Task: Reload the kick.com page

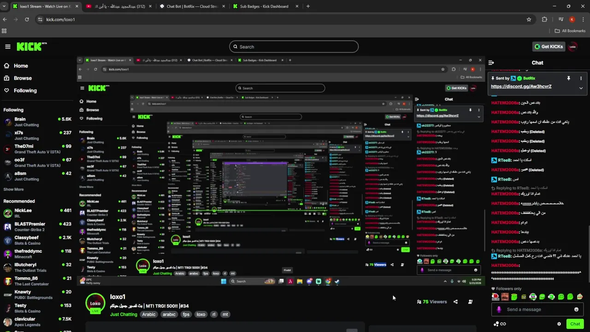Action: coord(27,19)
